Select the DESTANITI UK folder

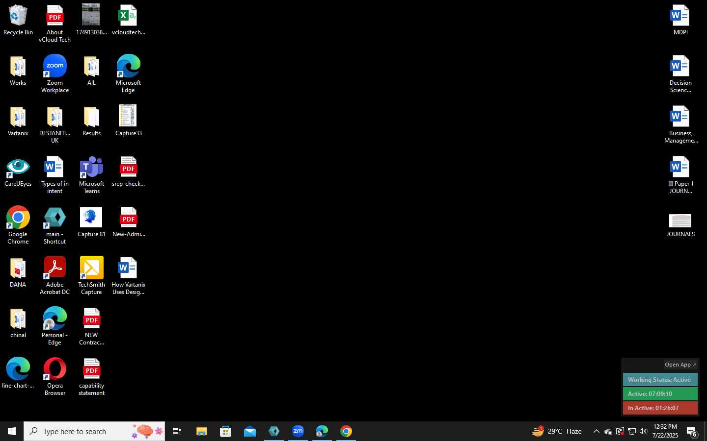tap(54, 125)
